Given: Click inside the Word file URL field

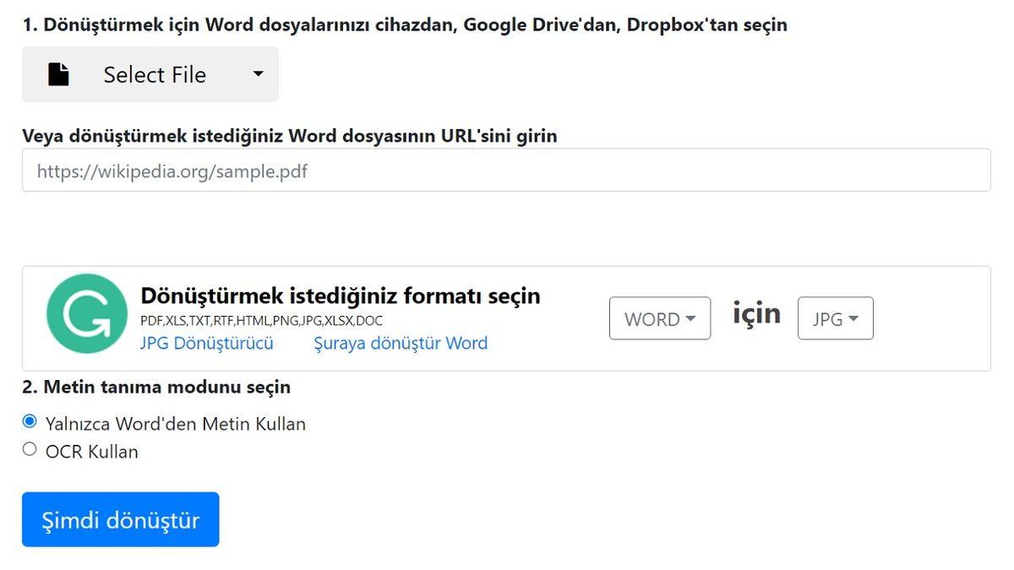Looking at the screenshot, I should click(507, 170).
